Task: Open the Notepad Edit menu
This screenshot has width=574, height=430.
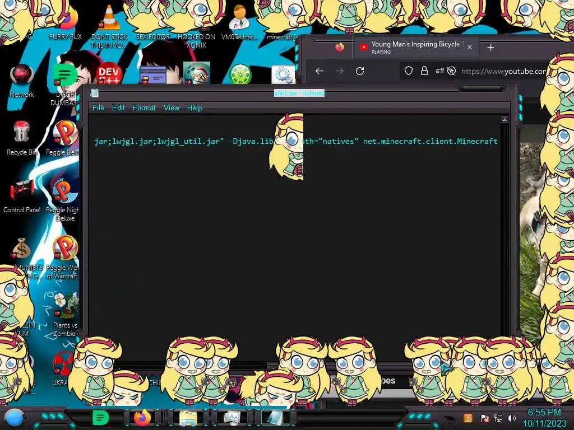Action: pos(118,107)
